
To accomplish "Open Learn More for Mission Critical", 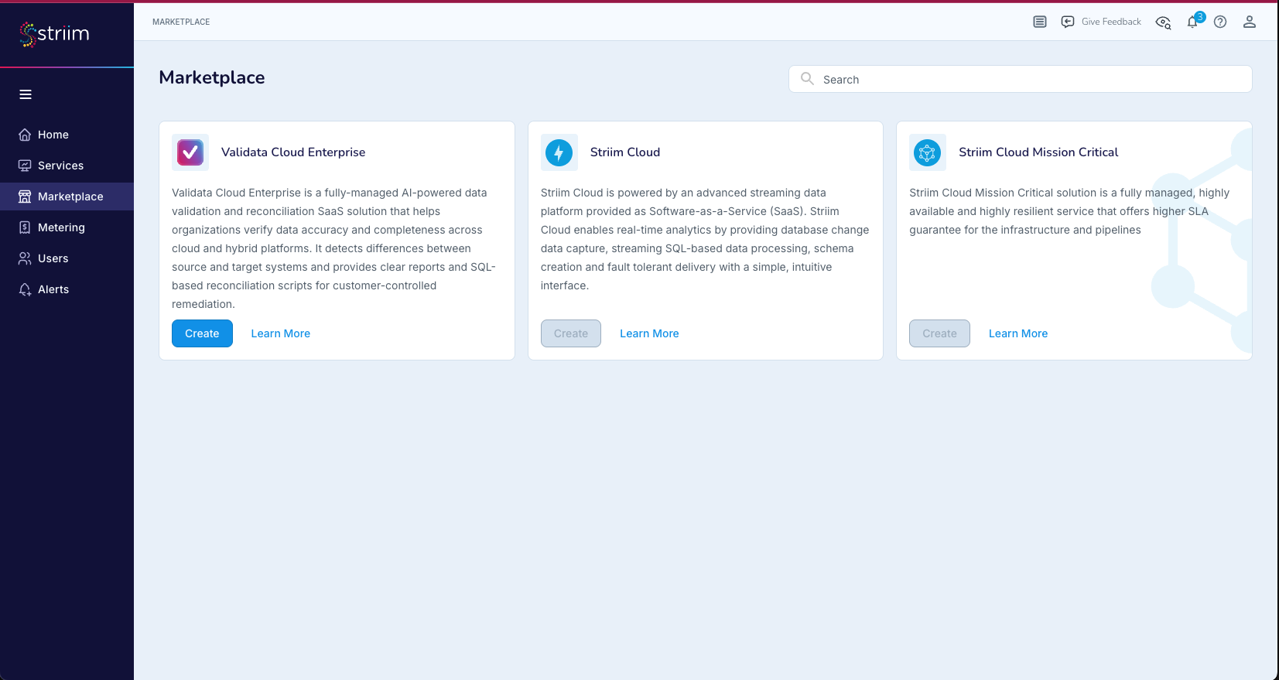I will 1018,333.
